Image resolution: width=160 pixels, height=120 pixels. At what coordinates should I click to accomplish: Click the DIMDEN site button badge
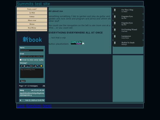tap(76, 43)
